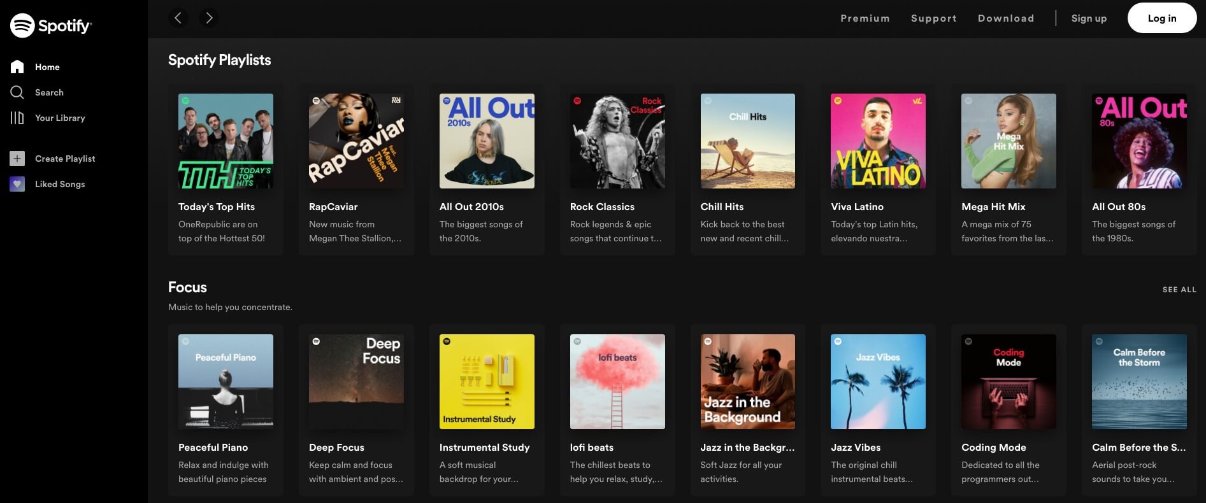
Task: Click the Log in button
Action: pyautogui.click(x=1162, y=18)
